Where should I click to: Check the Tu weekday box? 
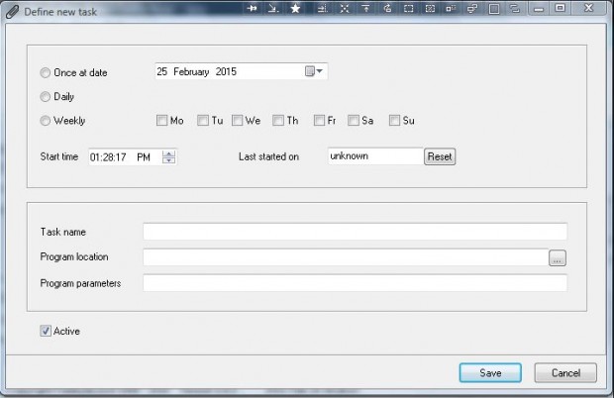tap(202, 120)
